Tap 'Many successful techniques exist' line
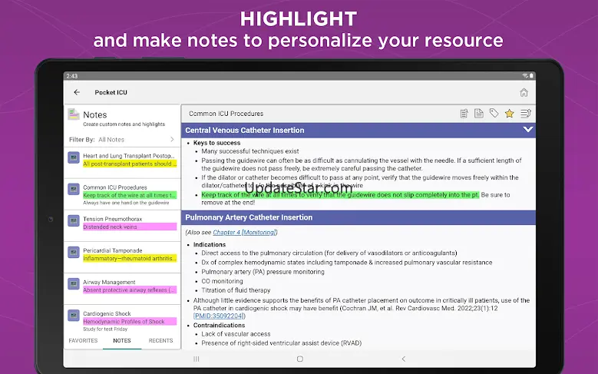 (x=250, y=151)
